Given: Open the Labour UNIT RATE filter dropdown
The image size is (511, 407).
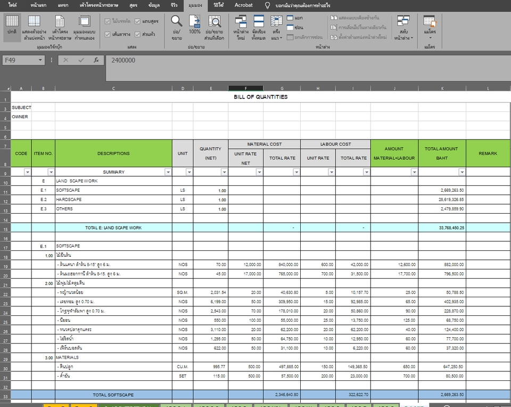Looking at the screenshot, I should click(332, 172).
